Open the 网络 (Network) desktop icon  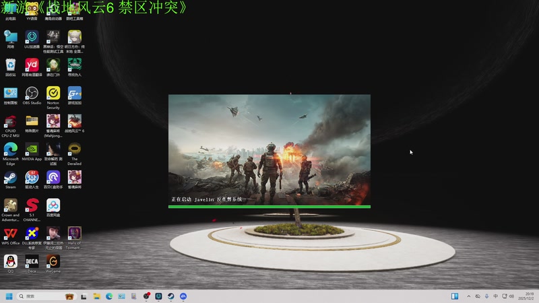click(11, 39)
